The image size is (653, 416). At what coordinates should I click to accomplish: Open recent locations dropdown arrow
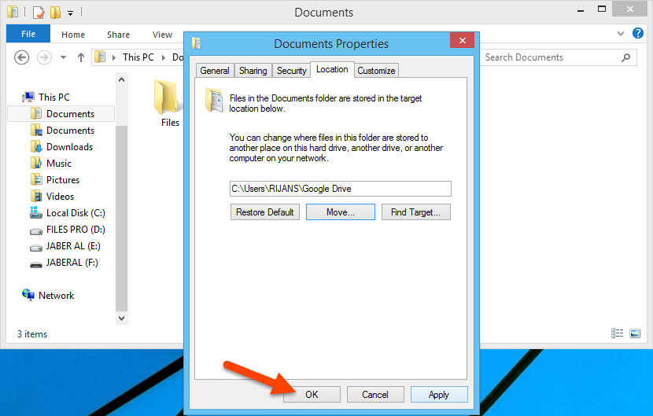click(65, 57)
